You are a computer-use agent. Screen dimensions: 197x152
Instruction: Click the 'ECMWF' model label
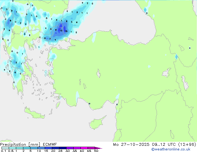coord(50,145)
